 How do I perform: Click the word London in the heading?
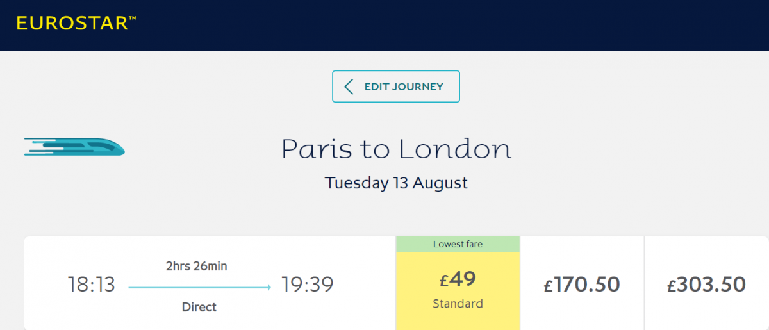[455, 149]
